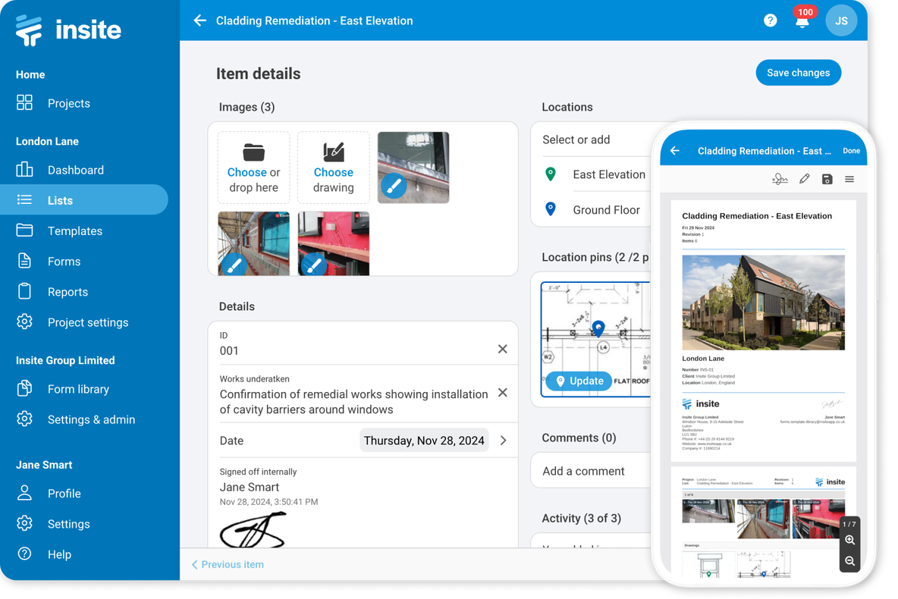Image resolution: width=898 pixels, height=599 pixels.
Task: Clear the Works undertaken field
Action: click(x=502, y=393)
